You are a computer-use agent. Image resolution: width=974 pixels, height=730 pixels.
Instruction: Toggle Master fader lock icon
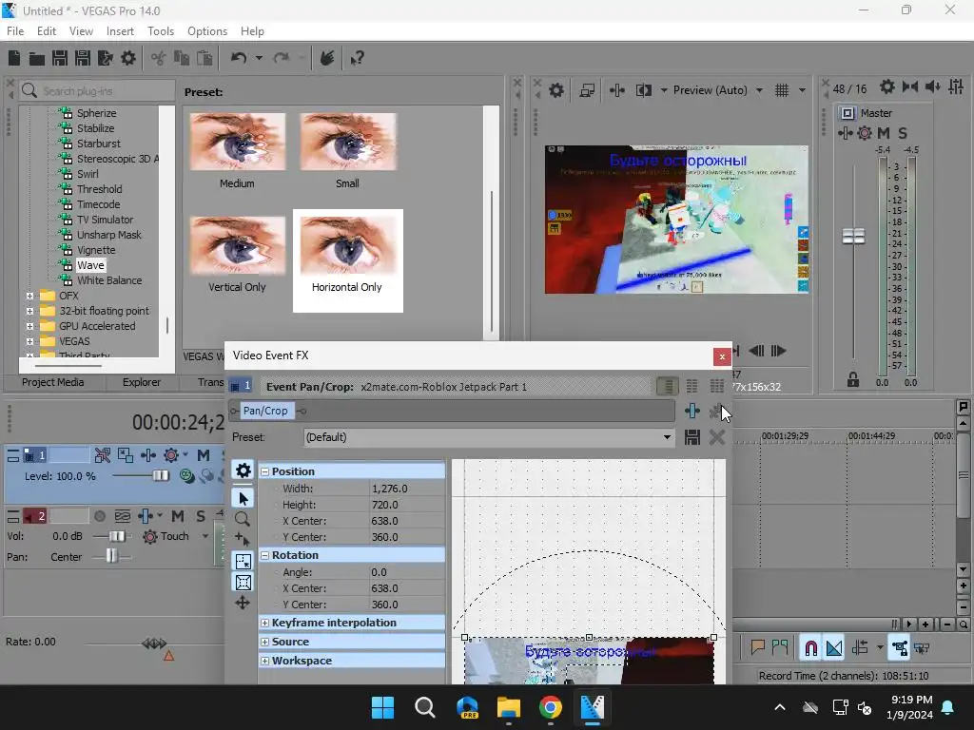click(853, 379)
